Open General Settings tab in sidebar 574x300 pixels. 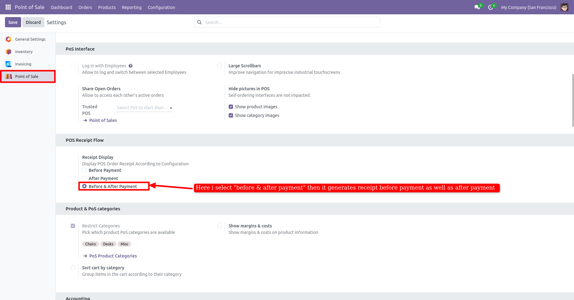pyautogui.click(x=28, y=39)
